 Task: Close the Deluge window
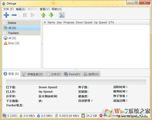tap(145, 2)
